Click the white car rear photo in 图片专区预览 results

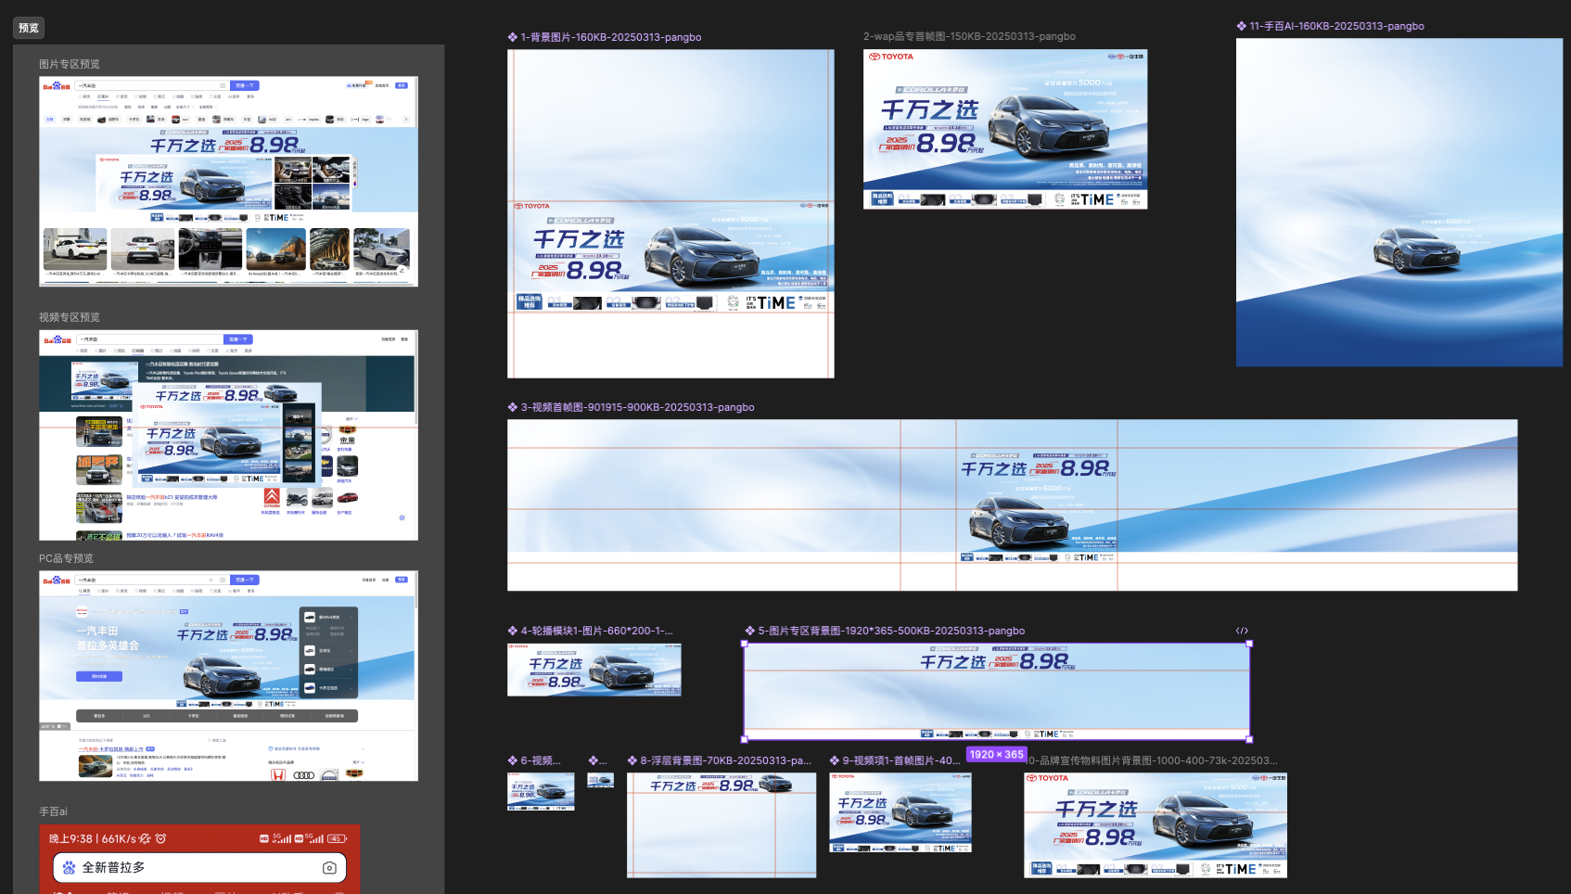143,249
